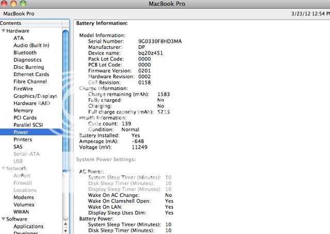This screenshot has height=234, width=330.
Task: Open Memory information
Action: (x=23, y=111)
